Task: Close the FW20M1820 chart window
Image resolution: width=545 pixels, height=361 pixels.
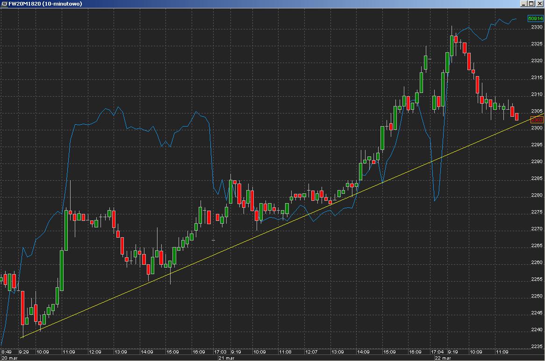Action: tap(539, 4)
